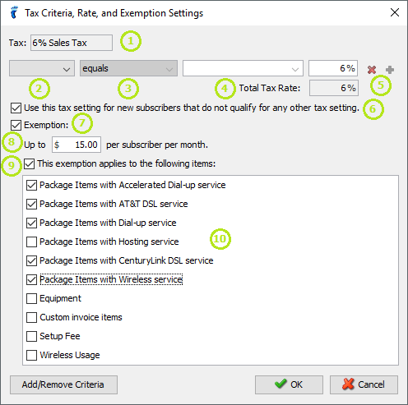
Task: Open the first empty criteria dropdown
Action: (42, 68)
